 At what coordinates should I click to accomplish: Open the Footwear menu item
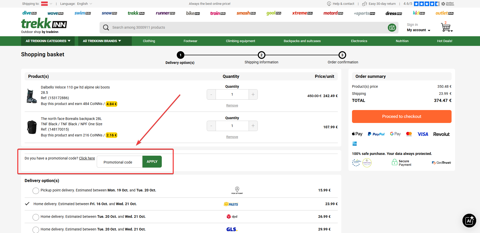pos(190,41)
